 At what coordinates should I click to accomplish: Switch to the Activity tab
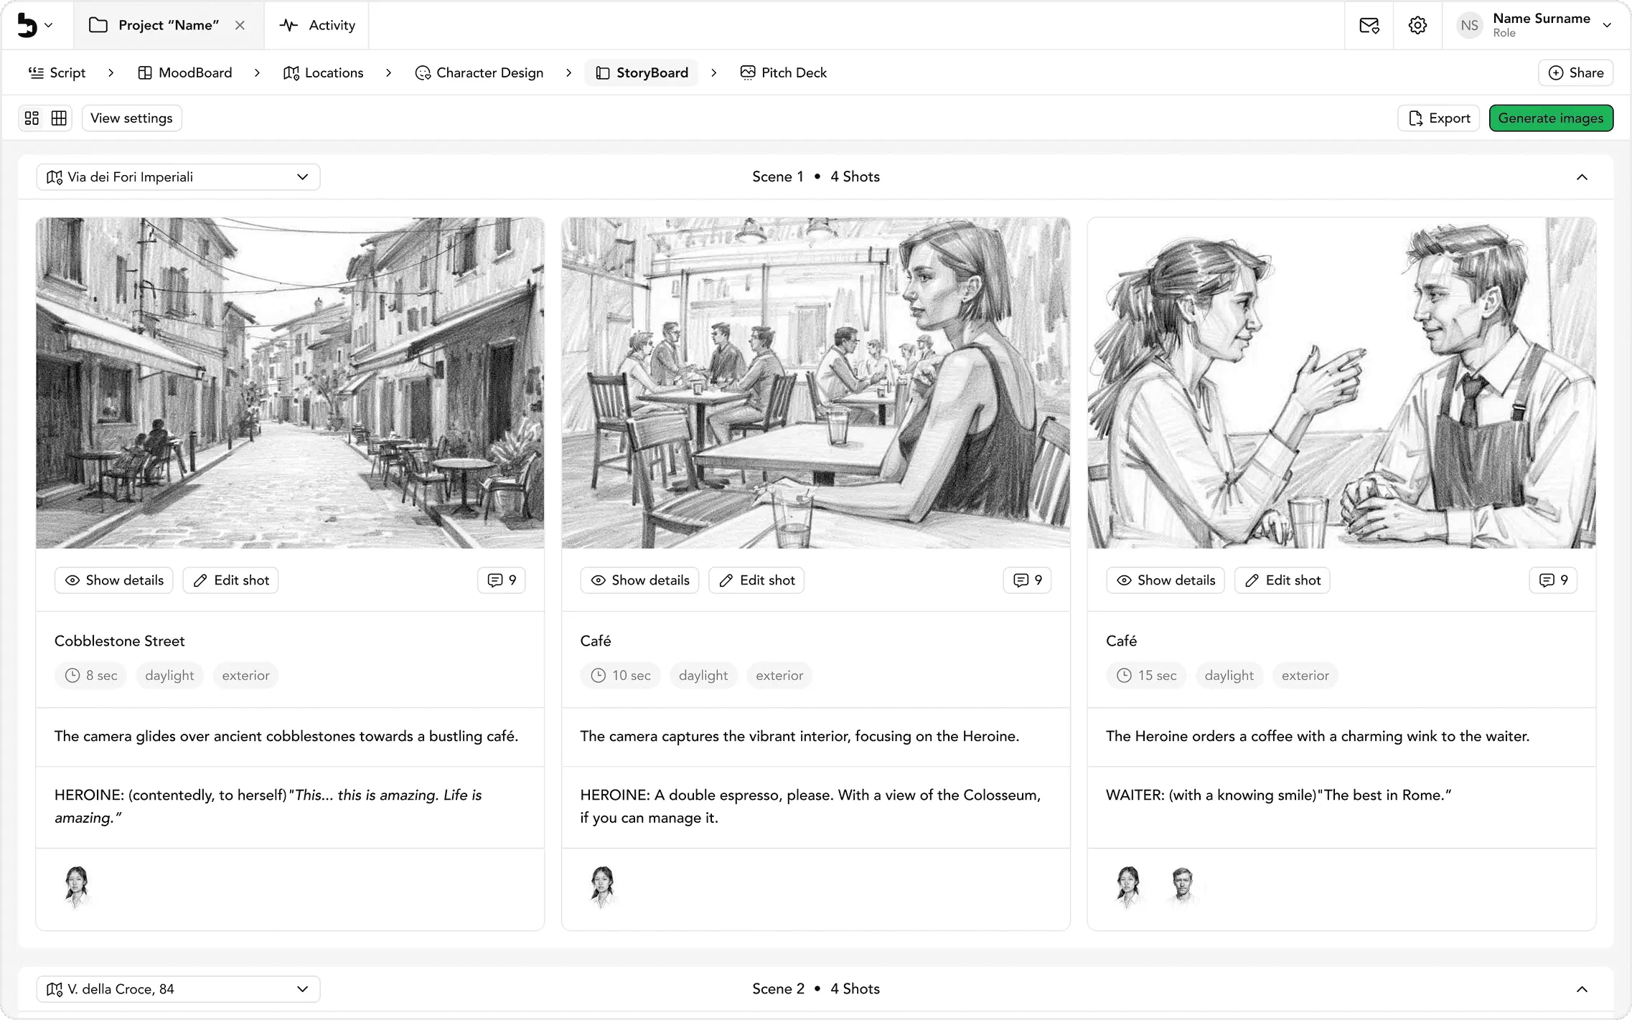click(317, 25)
